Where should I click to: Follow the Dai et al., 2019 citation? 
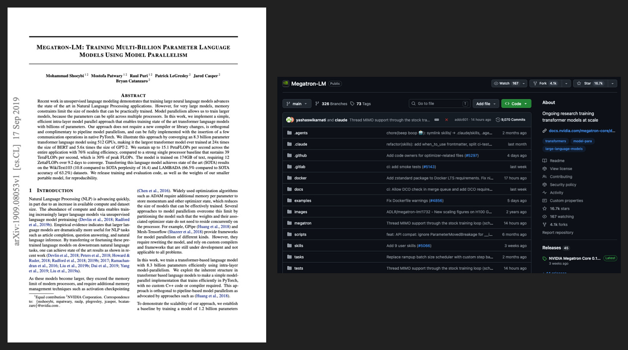(104, 266)
